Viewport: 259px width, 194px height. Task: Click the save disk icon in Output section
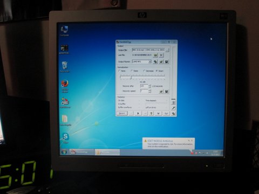(x=167, y=62)
